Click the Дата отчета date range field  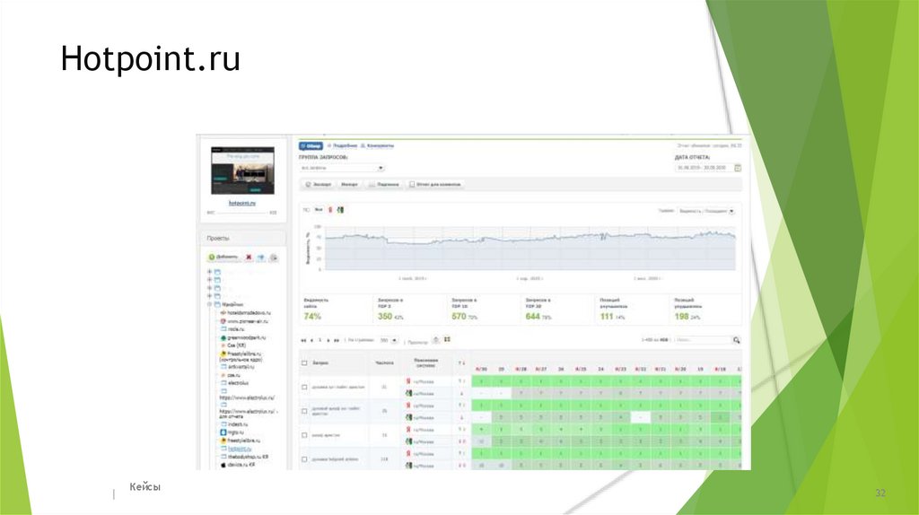704,168
